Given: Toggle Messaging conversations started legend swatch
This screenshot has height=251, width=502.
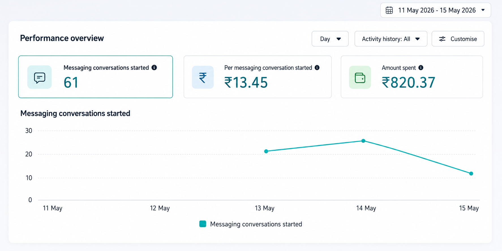Looking at the screenshot, I should pyautogui.click(x=203, y=224).
